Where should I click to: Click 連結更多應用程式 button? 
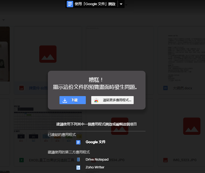[x=112, y=100]
